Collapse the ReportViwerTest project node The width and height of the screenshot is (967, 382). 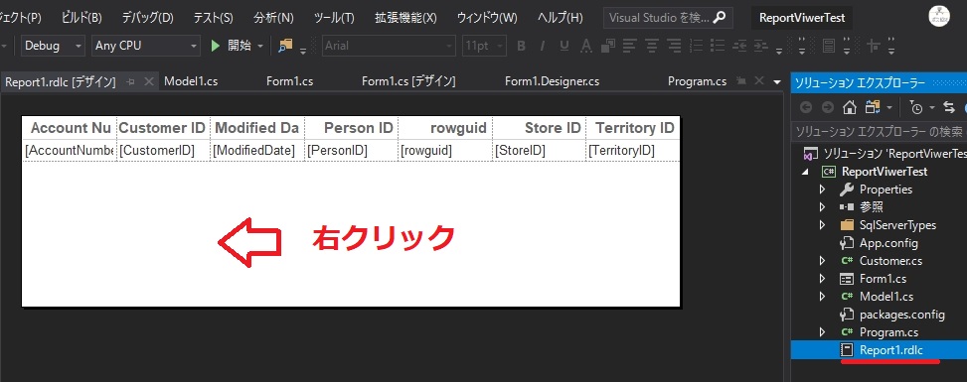(804, 172)
